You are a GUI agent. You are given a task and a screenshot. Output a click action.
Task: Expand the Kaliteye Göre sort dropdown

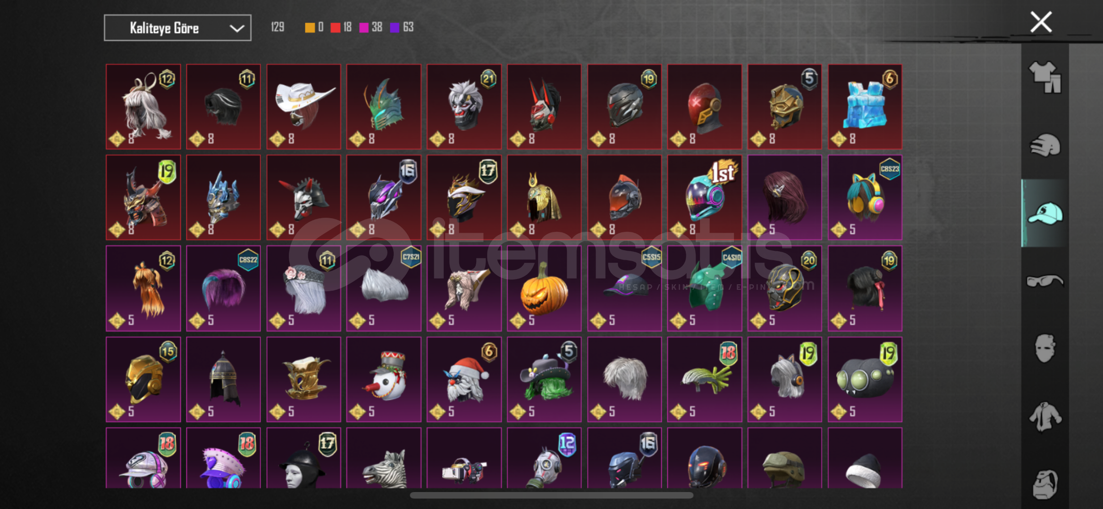177,28
